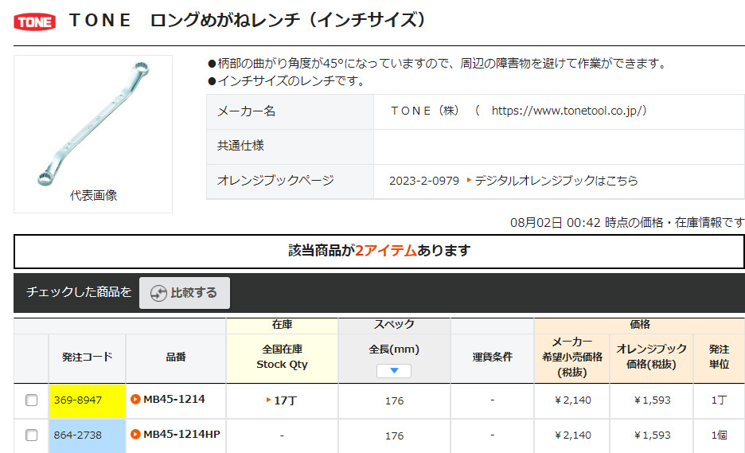Click the オレンジブック価格(税抜) header
The width and height of the screenshot is (745, 453).
point(651,357)
